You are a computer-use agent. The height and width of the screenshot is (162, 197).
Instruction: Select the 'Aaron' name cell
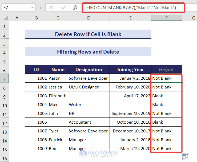coord(58,78)
